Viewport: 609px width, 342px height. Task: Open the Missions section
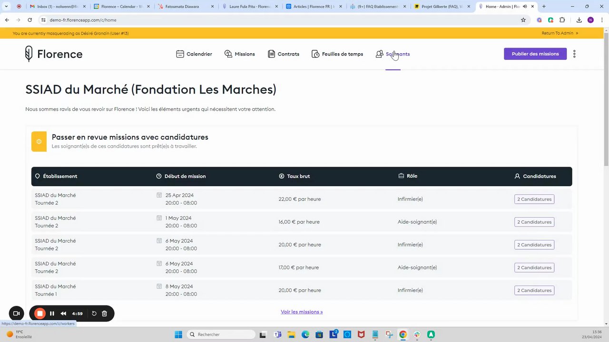pyautogui.click(x=239, y=54)
